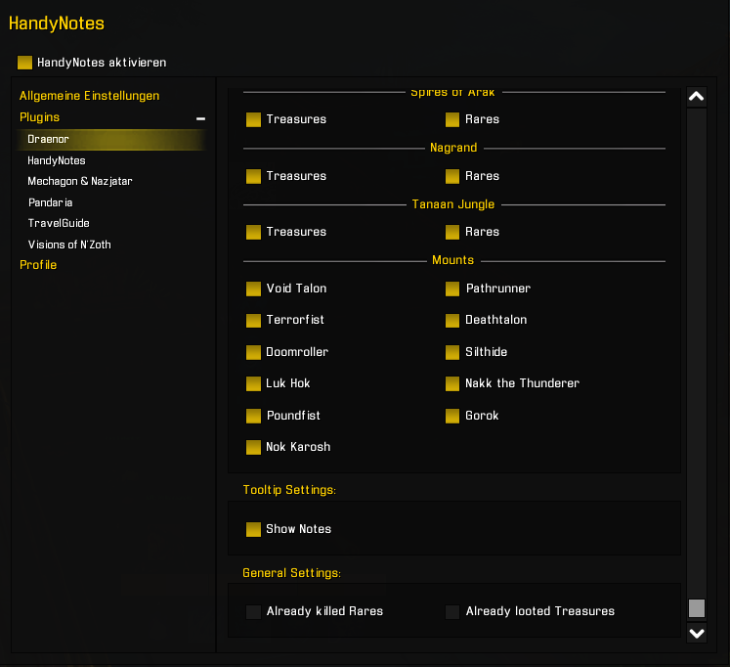Click the vertical scrollbar thumb

coord(696,608)
